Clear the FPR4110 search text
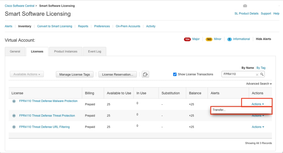The width and height of the screenshot is (283, 153). click(257, 74)
